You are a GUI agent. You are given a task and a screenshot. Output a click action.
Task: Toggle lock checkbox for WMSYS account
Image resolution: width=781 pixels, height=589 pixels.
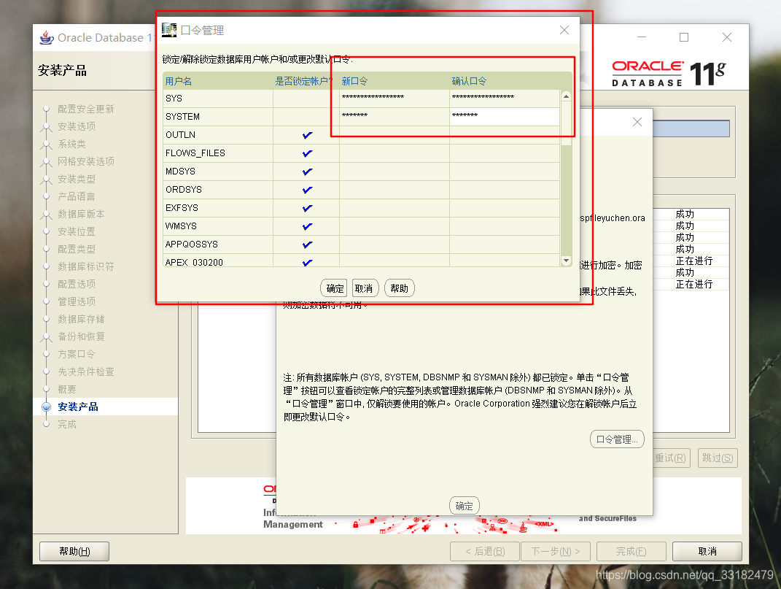pos(307,226)
